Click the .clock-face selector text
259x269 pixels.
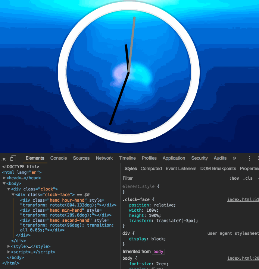coord(136,199)
